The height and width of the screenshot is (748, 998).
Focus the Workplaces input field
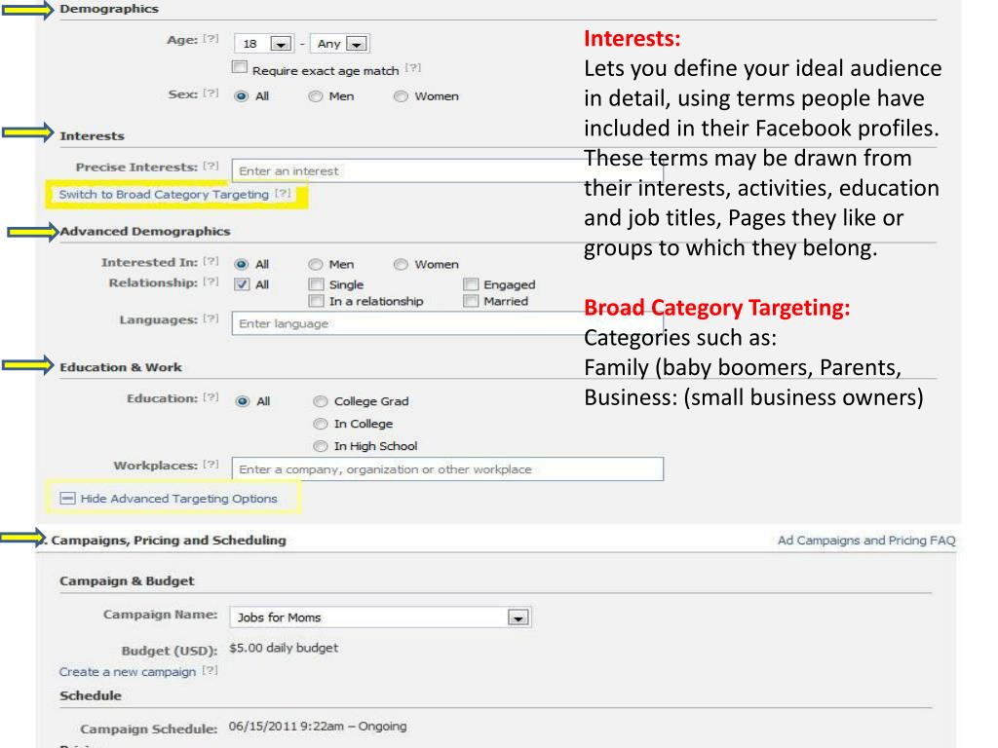pos(447,468)
